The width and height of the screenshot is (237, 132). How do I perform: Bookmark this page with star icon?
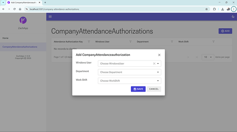206,9
